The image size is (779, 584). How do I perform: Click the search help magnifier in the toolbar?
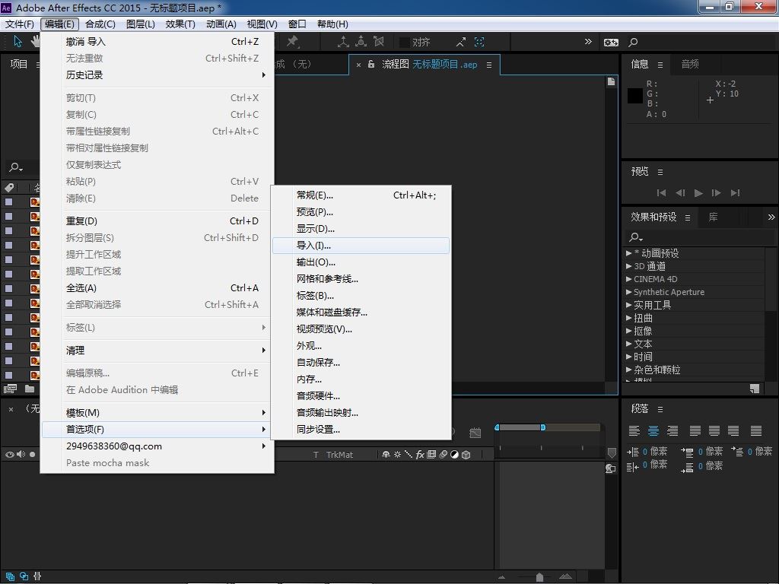click(x=633, y=43)
